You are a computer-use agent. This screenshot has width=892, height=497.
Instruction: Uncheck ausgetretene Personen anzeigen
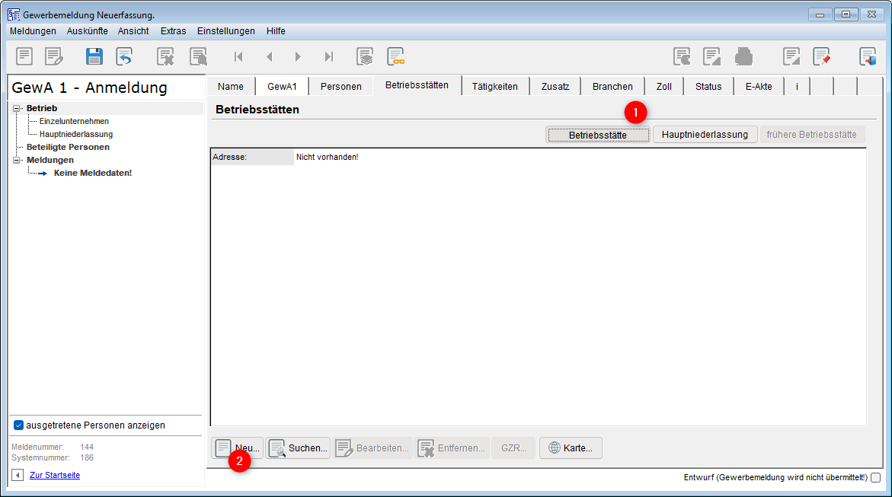click(x=19, y=425)
